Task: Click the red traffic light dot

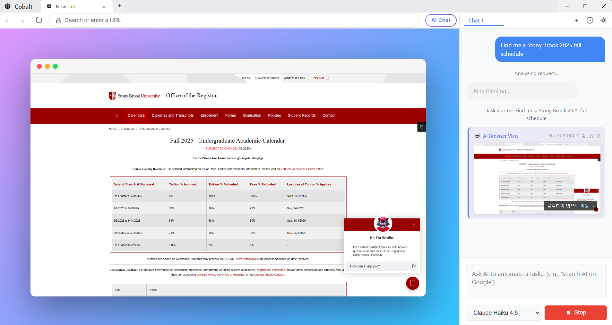Action: (39, 66)
